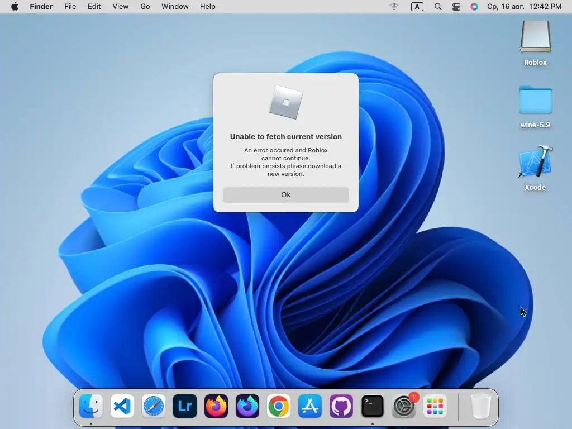The image size is (572, 429).
Task: Launch GitHub Desktop from the dock
Action: coord(341,406)
